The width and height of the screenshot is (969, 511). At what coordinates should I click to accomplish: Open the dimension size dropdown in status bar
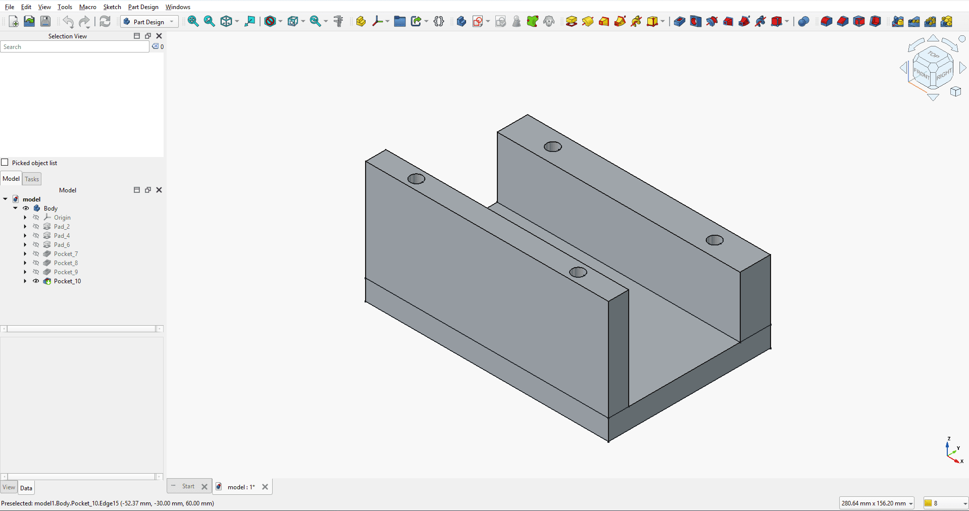click(x=877, y=503)
